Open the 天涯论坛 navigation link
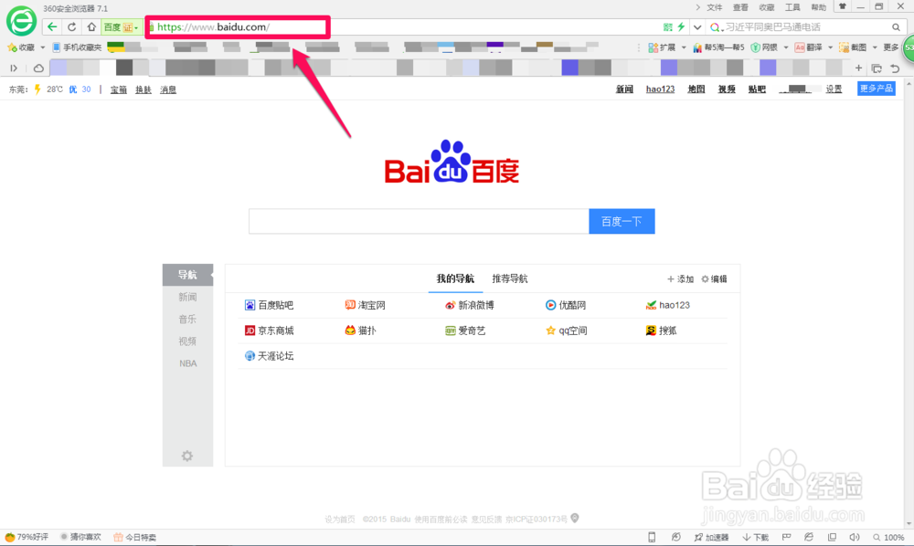This screenshot has width=914, height=546. click(x=270, y=356)
